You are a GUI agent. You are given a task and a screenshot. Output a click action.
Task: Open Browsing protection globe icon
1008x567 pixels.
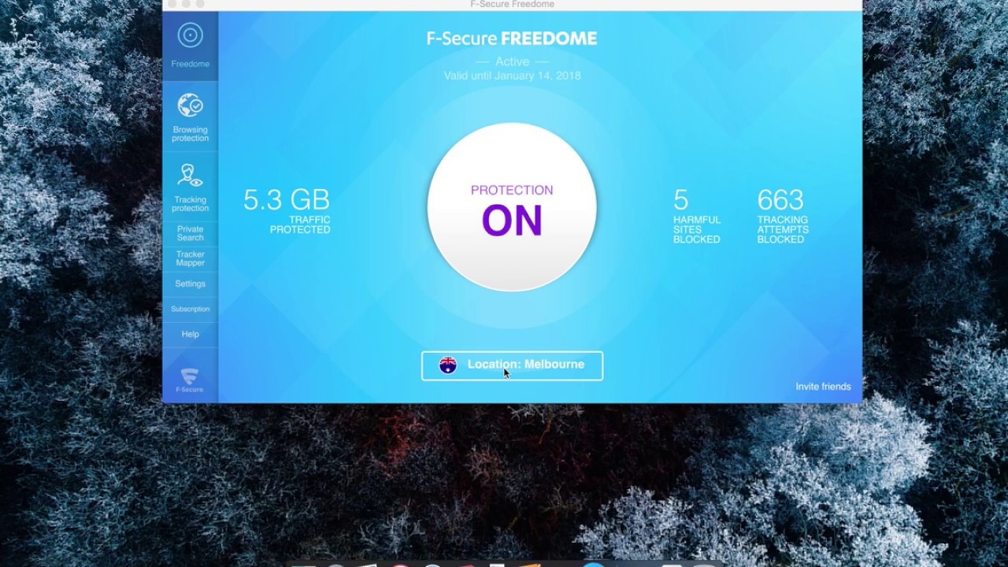tap(190, 105)
